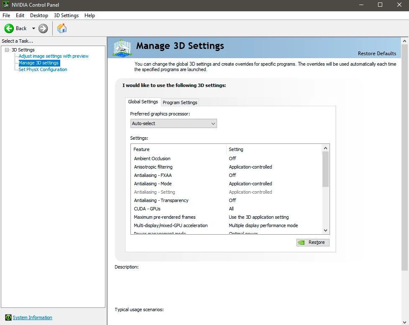This screenshot has width=409, height=325.
Task: Open the Back history dropdown arrow
Action: pyautogui.click(x=33, y=28)
